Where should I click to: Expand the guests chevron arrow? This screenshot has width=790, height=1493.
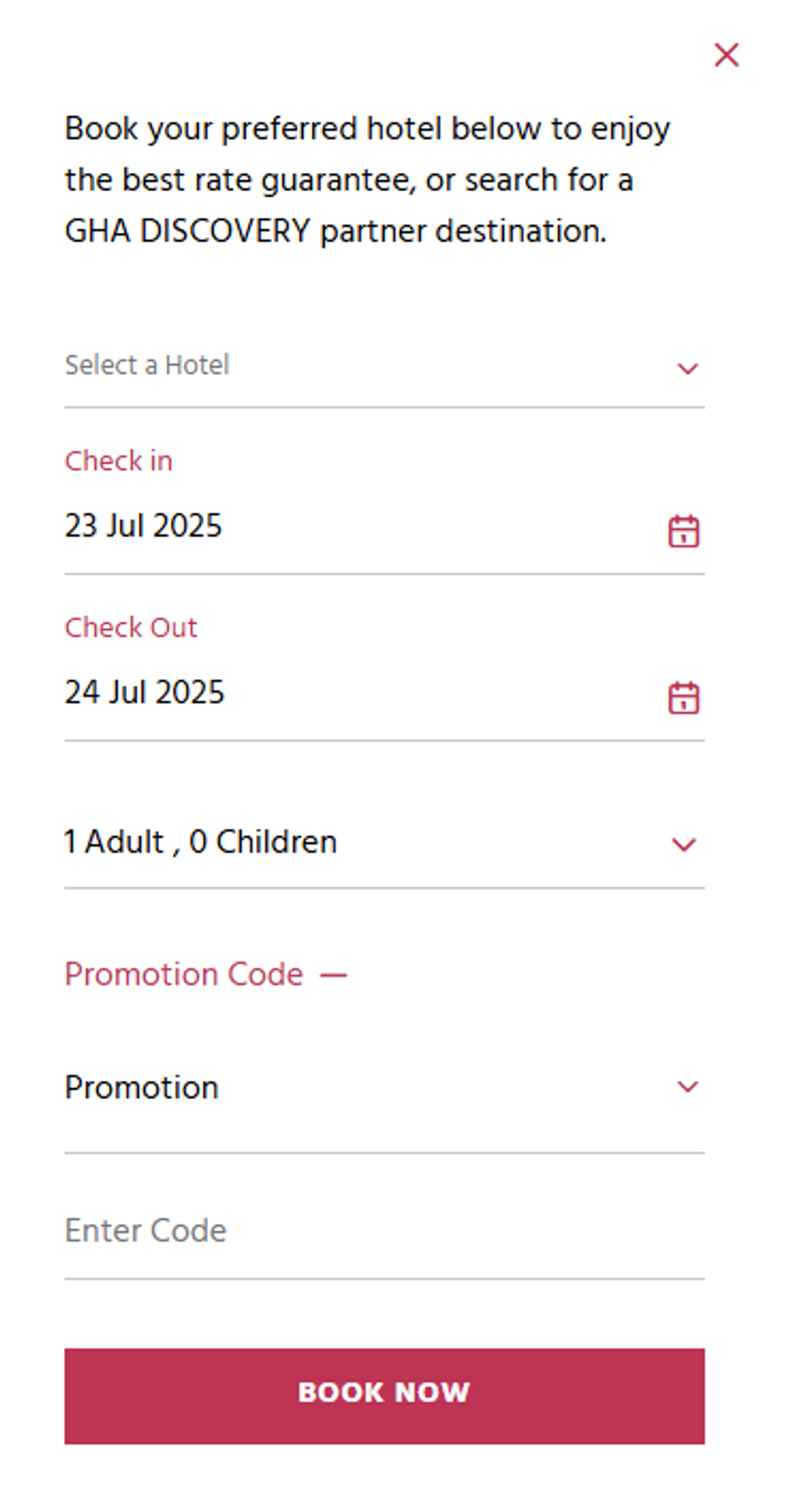684,845
